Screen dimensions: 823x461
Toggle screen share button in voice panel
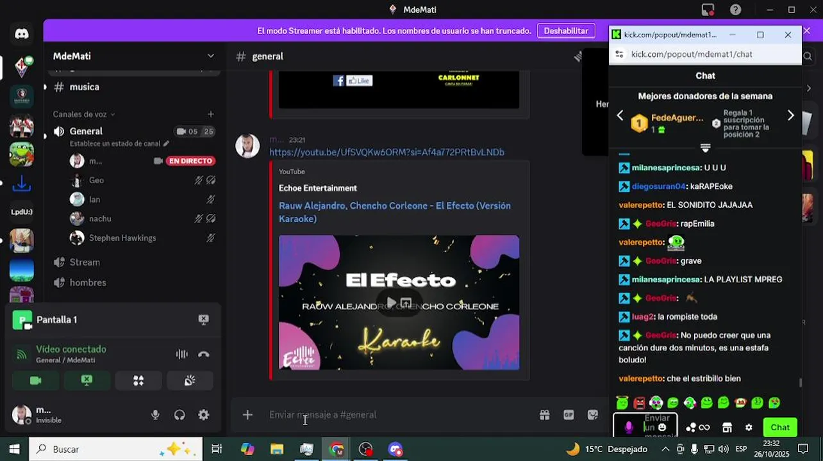coord(87,380)
